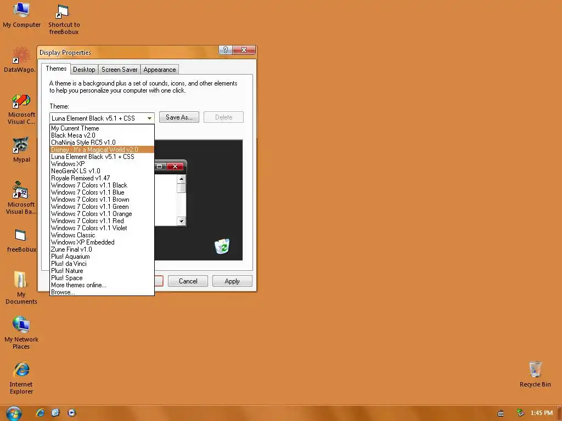Click the Display Properties help question button
The height and width of the screenshot is (421, 562).
(226, 50)
